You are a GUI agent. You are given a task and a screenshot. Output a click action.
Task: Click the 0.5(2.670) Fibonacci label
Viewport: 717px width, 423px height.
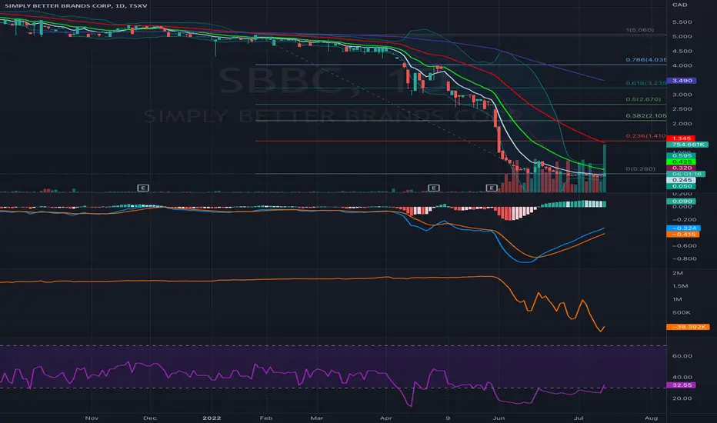(643, 99)
